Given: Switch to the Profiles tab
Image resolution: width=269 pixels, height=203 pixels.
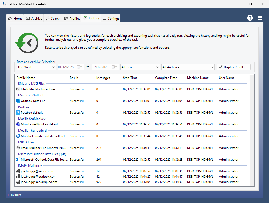Looking at the screenshot, I should click(72, 18).
